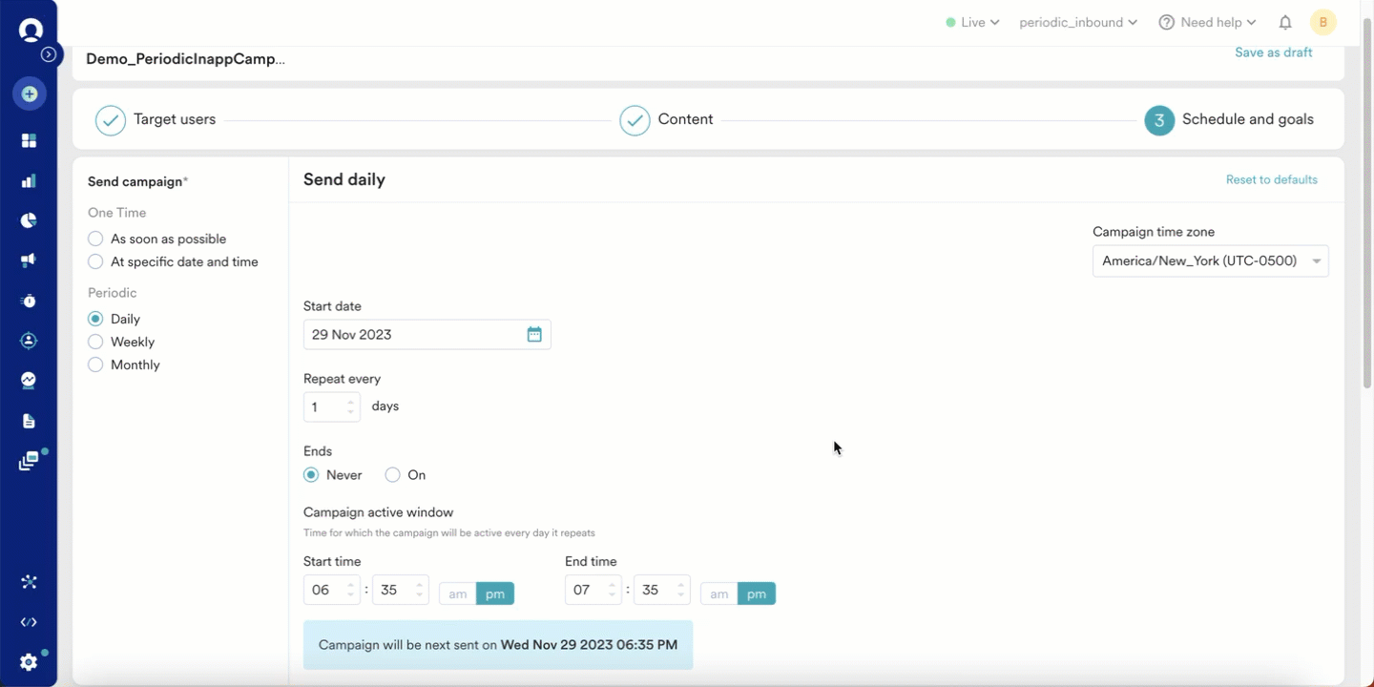
Task: Click the user targeting icon in sidebar
Action: coord(29,341)
